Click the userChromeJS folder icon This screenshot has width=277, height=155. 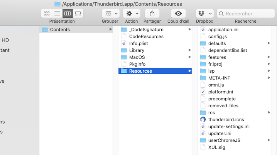coord(203,140)
